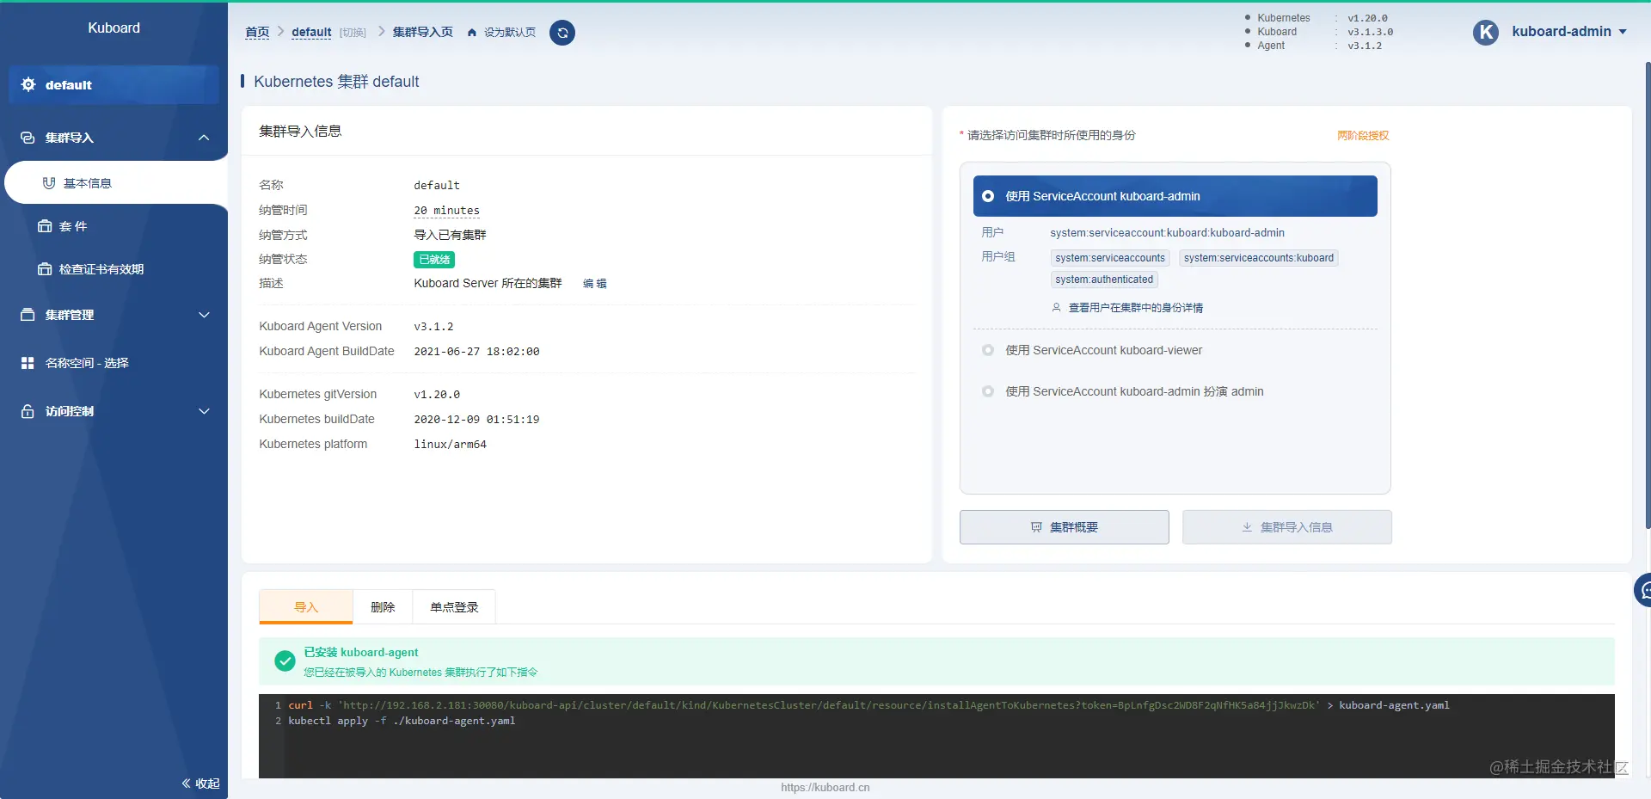Click 查看用户在集群中的身份详情 link
Viewport: 1651px width, 799px height.
1135,307
